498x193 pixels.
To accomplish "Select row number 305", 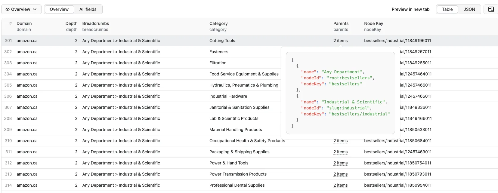I will pyautogui.click(x=8, y=85).
